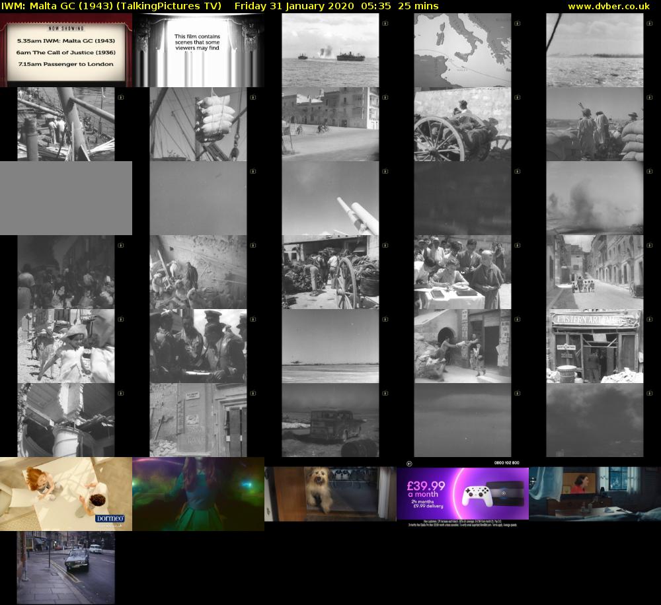Select the wide blank grey frame

(65, 198)
